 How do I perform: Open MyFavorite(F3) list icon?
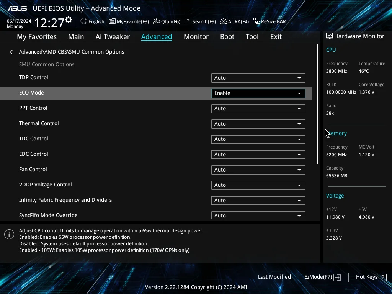point(112,21)
